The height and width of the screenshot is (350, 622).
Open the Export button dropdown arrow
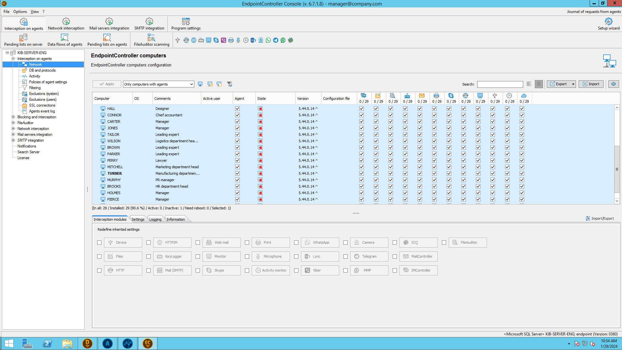[573, 84]
